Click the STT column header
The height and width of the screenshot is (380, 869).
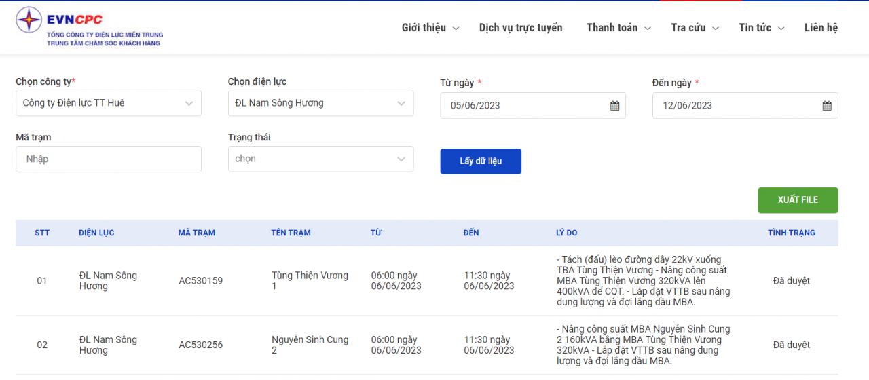tap(42, 233)
